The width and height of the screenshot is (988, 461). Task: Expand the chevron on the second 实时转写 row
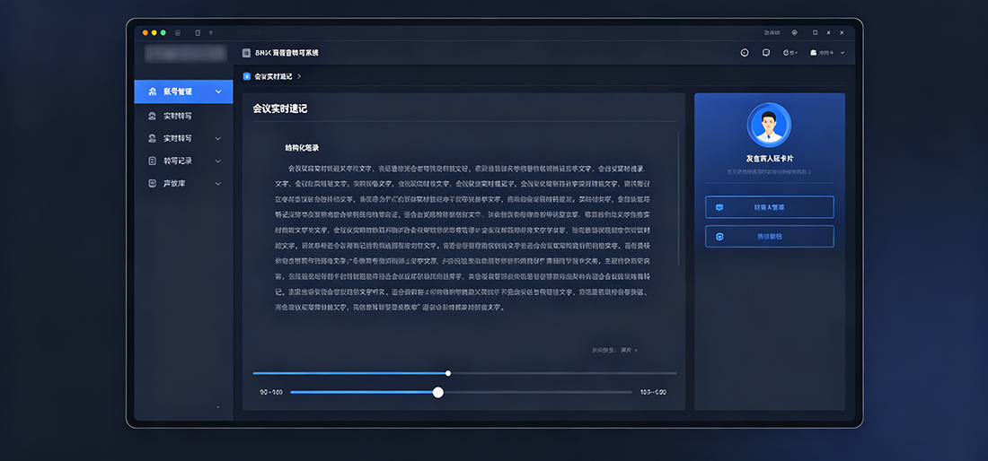click(218, 138)
